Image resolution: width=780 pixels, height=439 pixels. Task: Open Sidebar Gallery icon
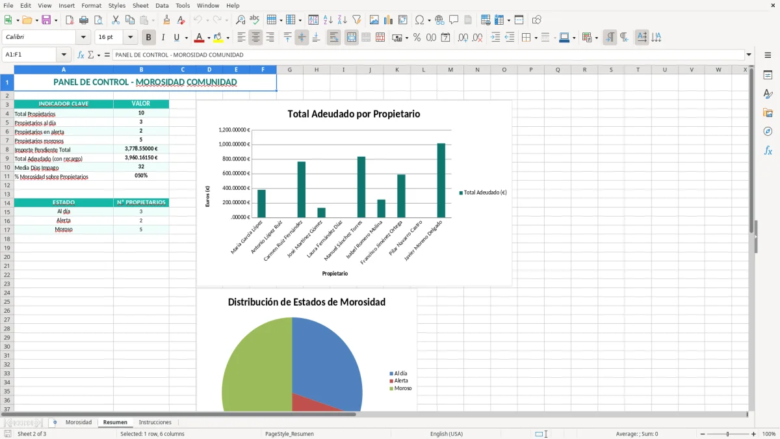(x=768, y=113)
